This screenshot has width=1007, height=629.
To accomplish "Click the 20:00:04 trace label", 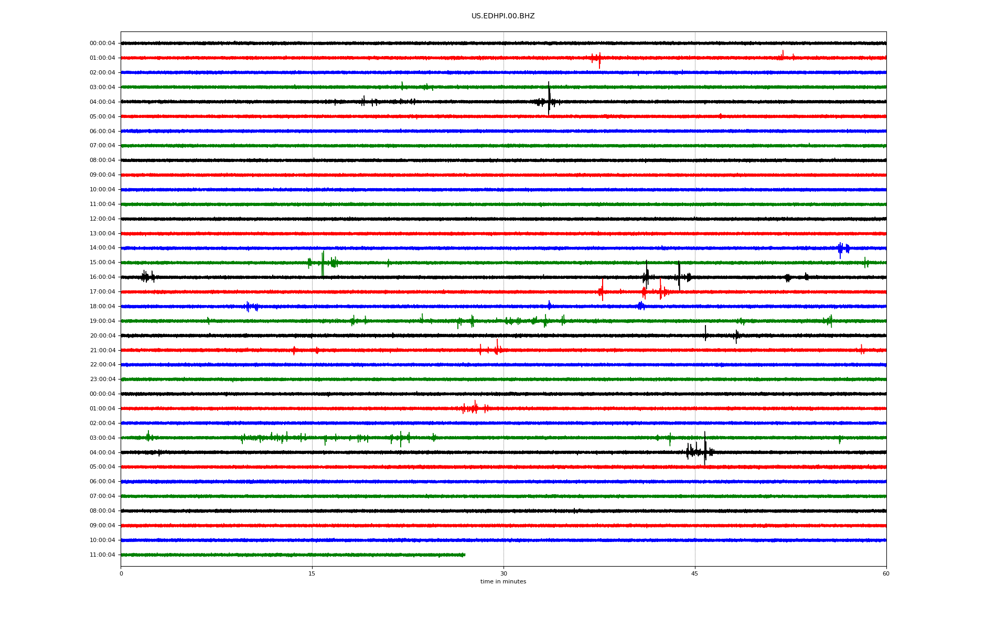I will pyautogui.click(x=102, y=336).
